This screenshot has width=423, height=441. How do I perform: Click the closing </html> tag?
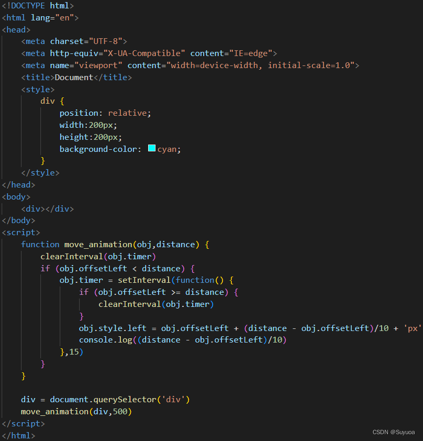[18, 436]
